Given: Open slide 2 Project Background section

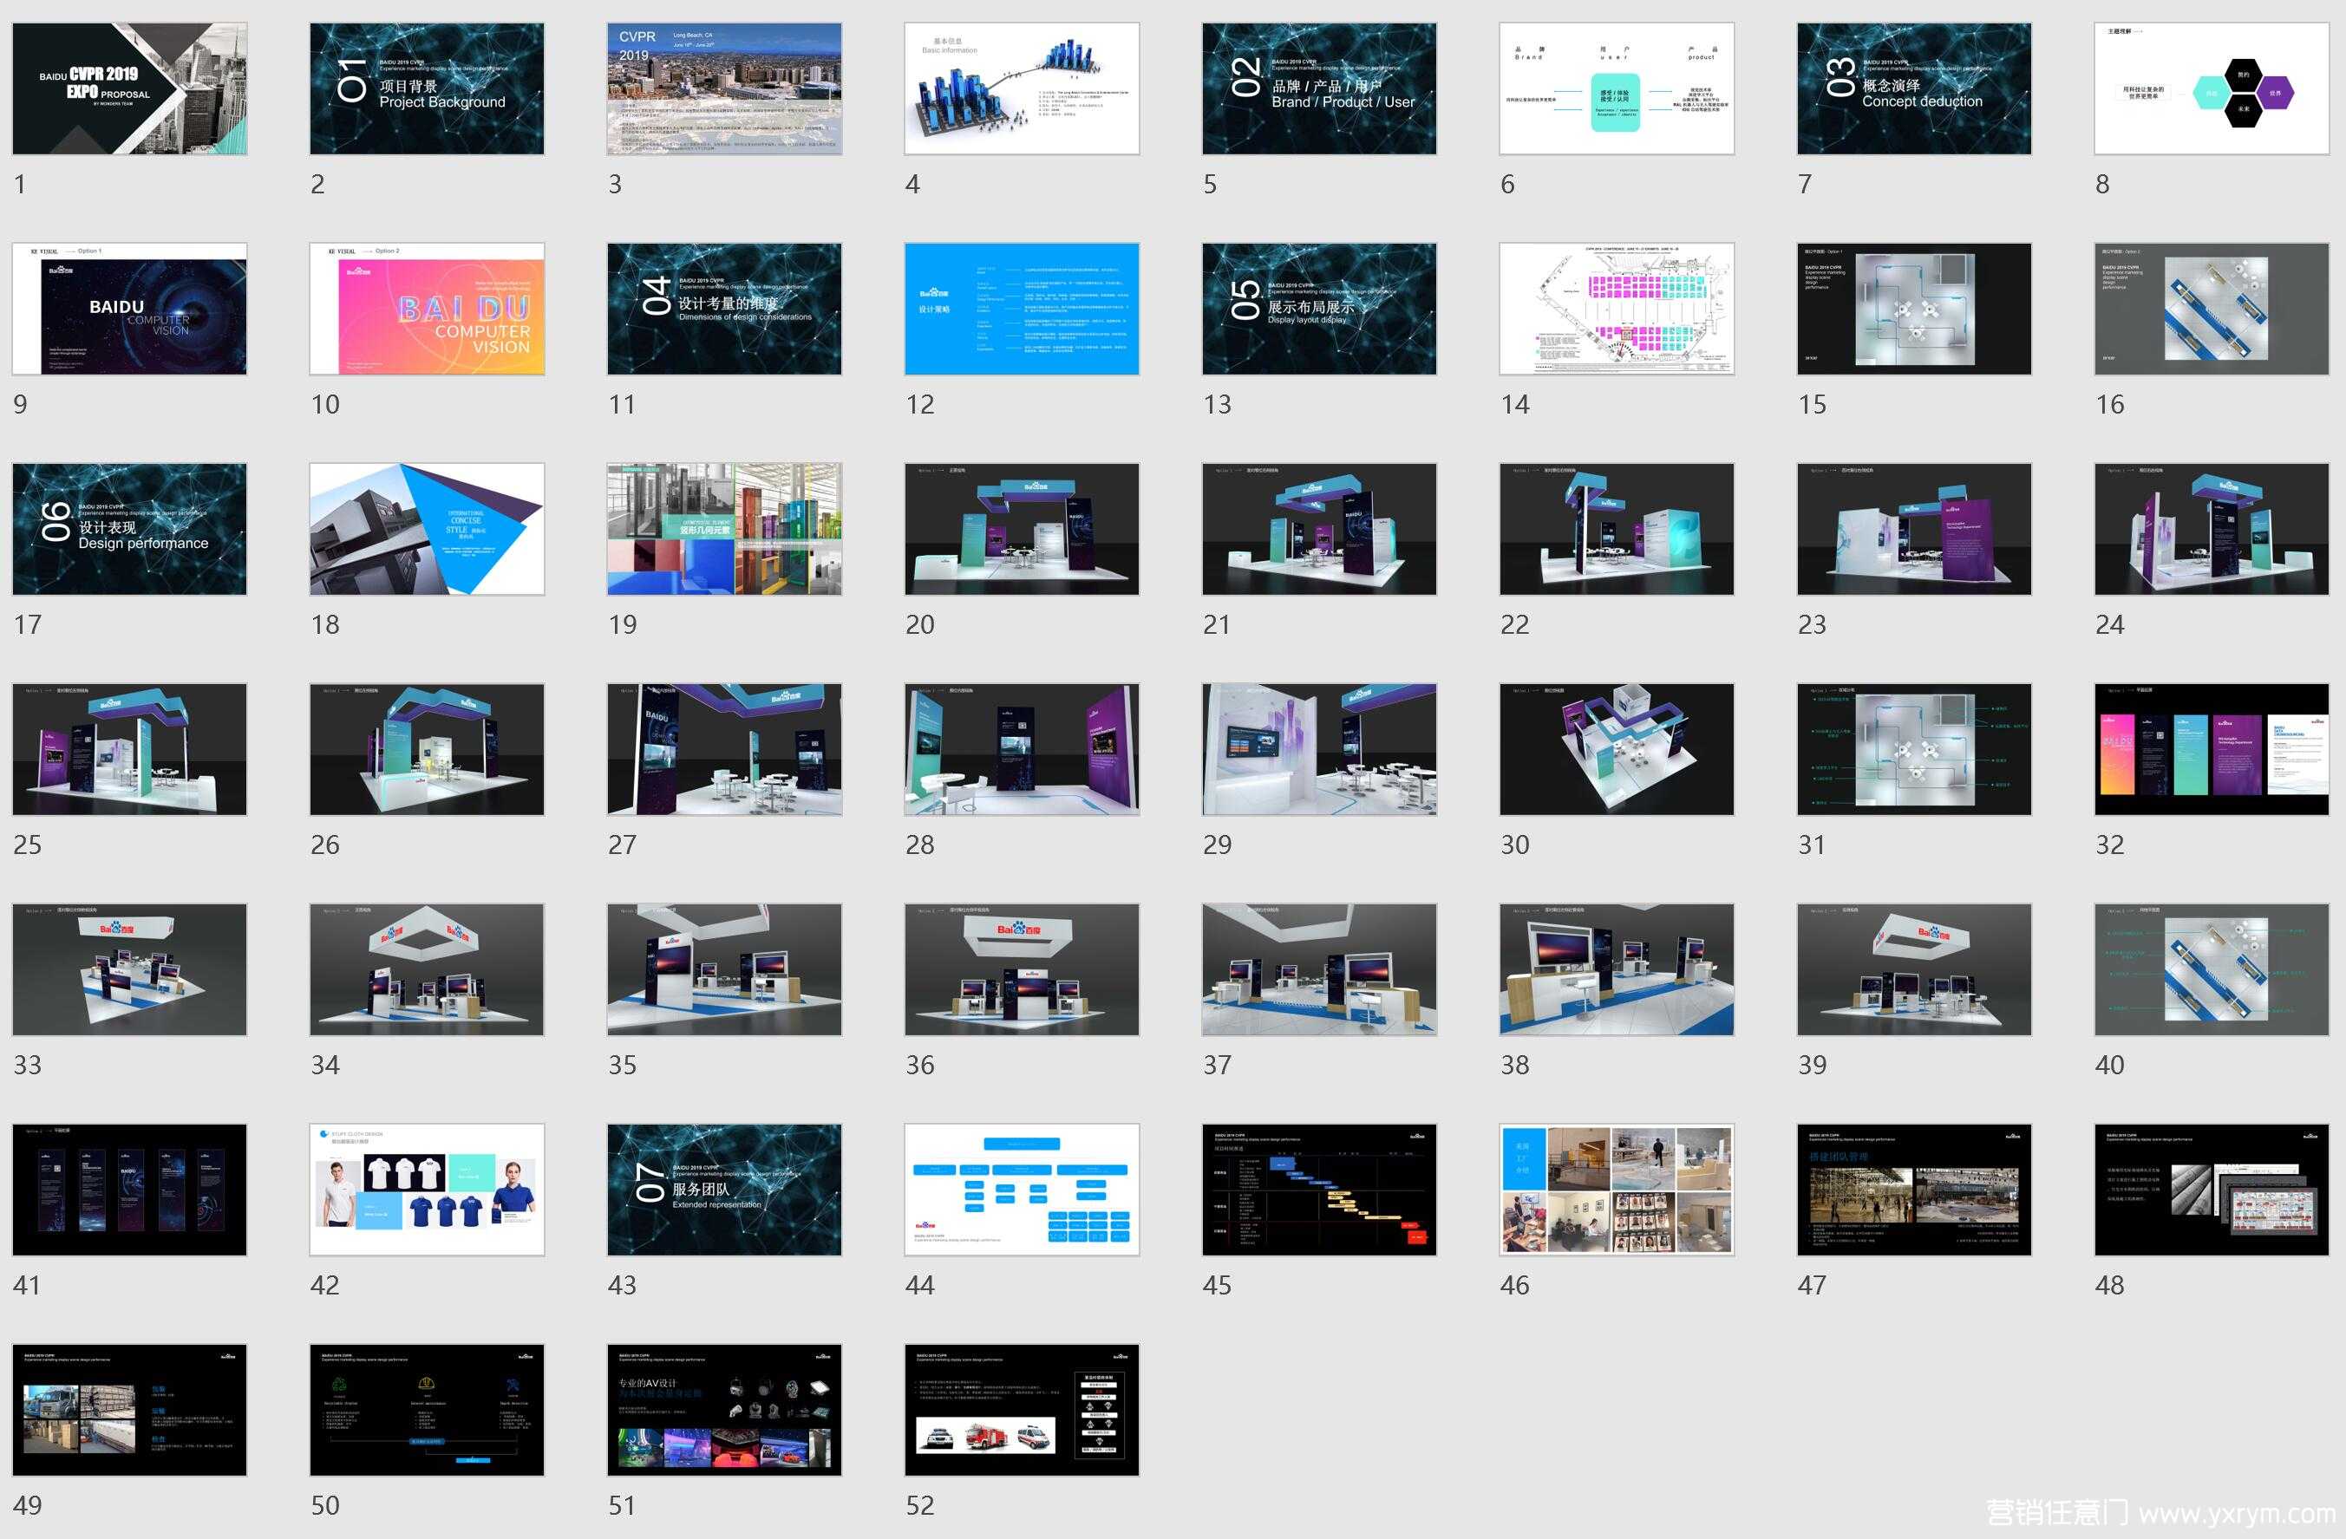Looking at the screenshot, I should 427,88.
